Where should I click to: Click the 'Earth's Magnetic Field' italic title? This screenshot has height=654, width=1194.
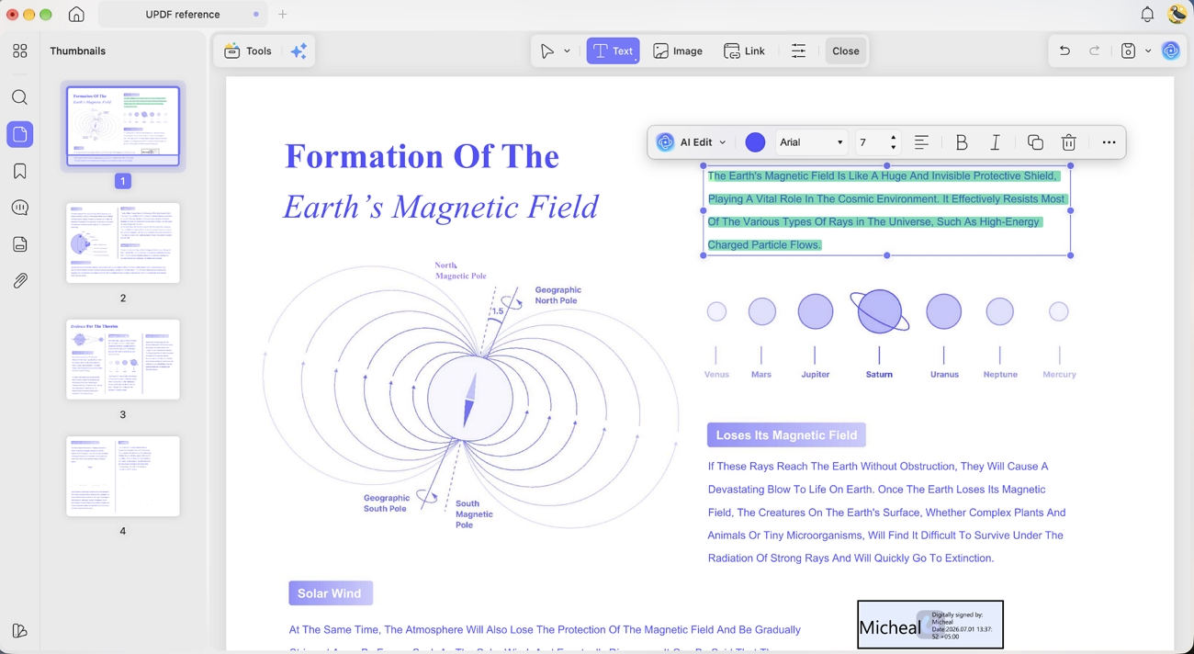tap(441, 207)
